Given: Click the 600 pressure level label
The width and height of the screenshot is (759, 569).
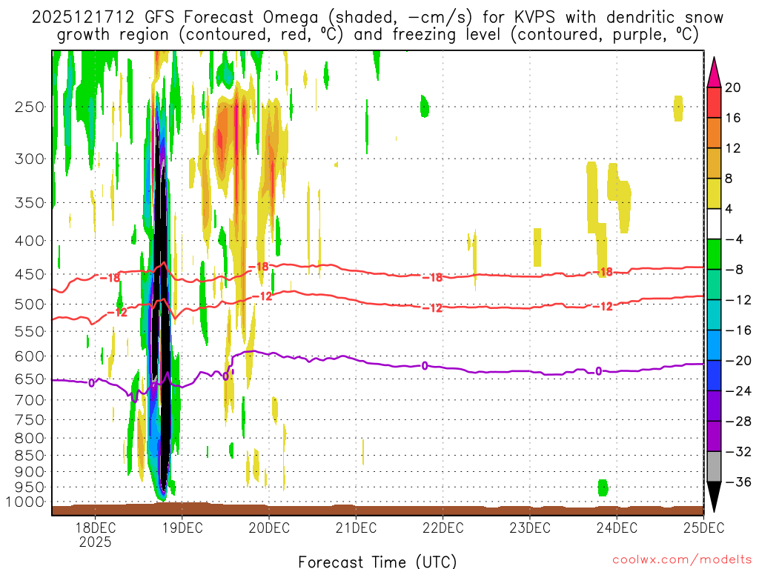Looking at the screenshot, I should (30, 356).
